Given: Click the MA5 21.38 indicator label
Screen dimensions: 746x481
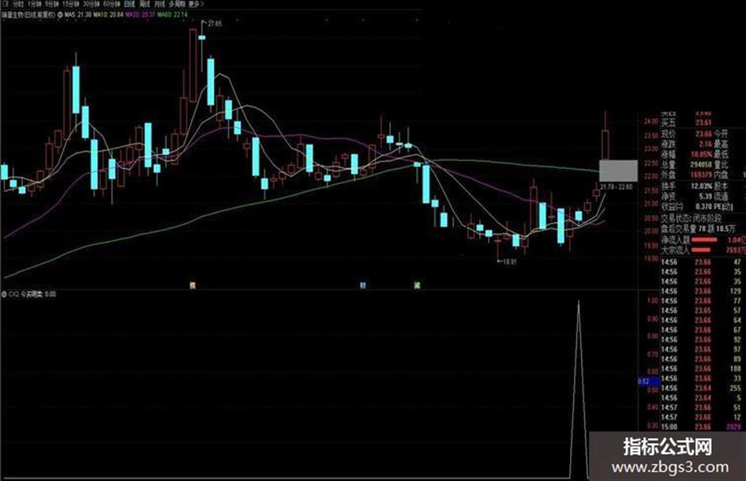Looking at the screenshot, I should point(78,15).
